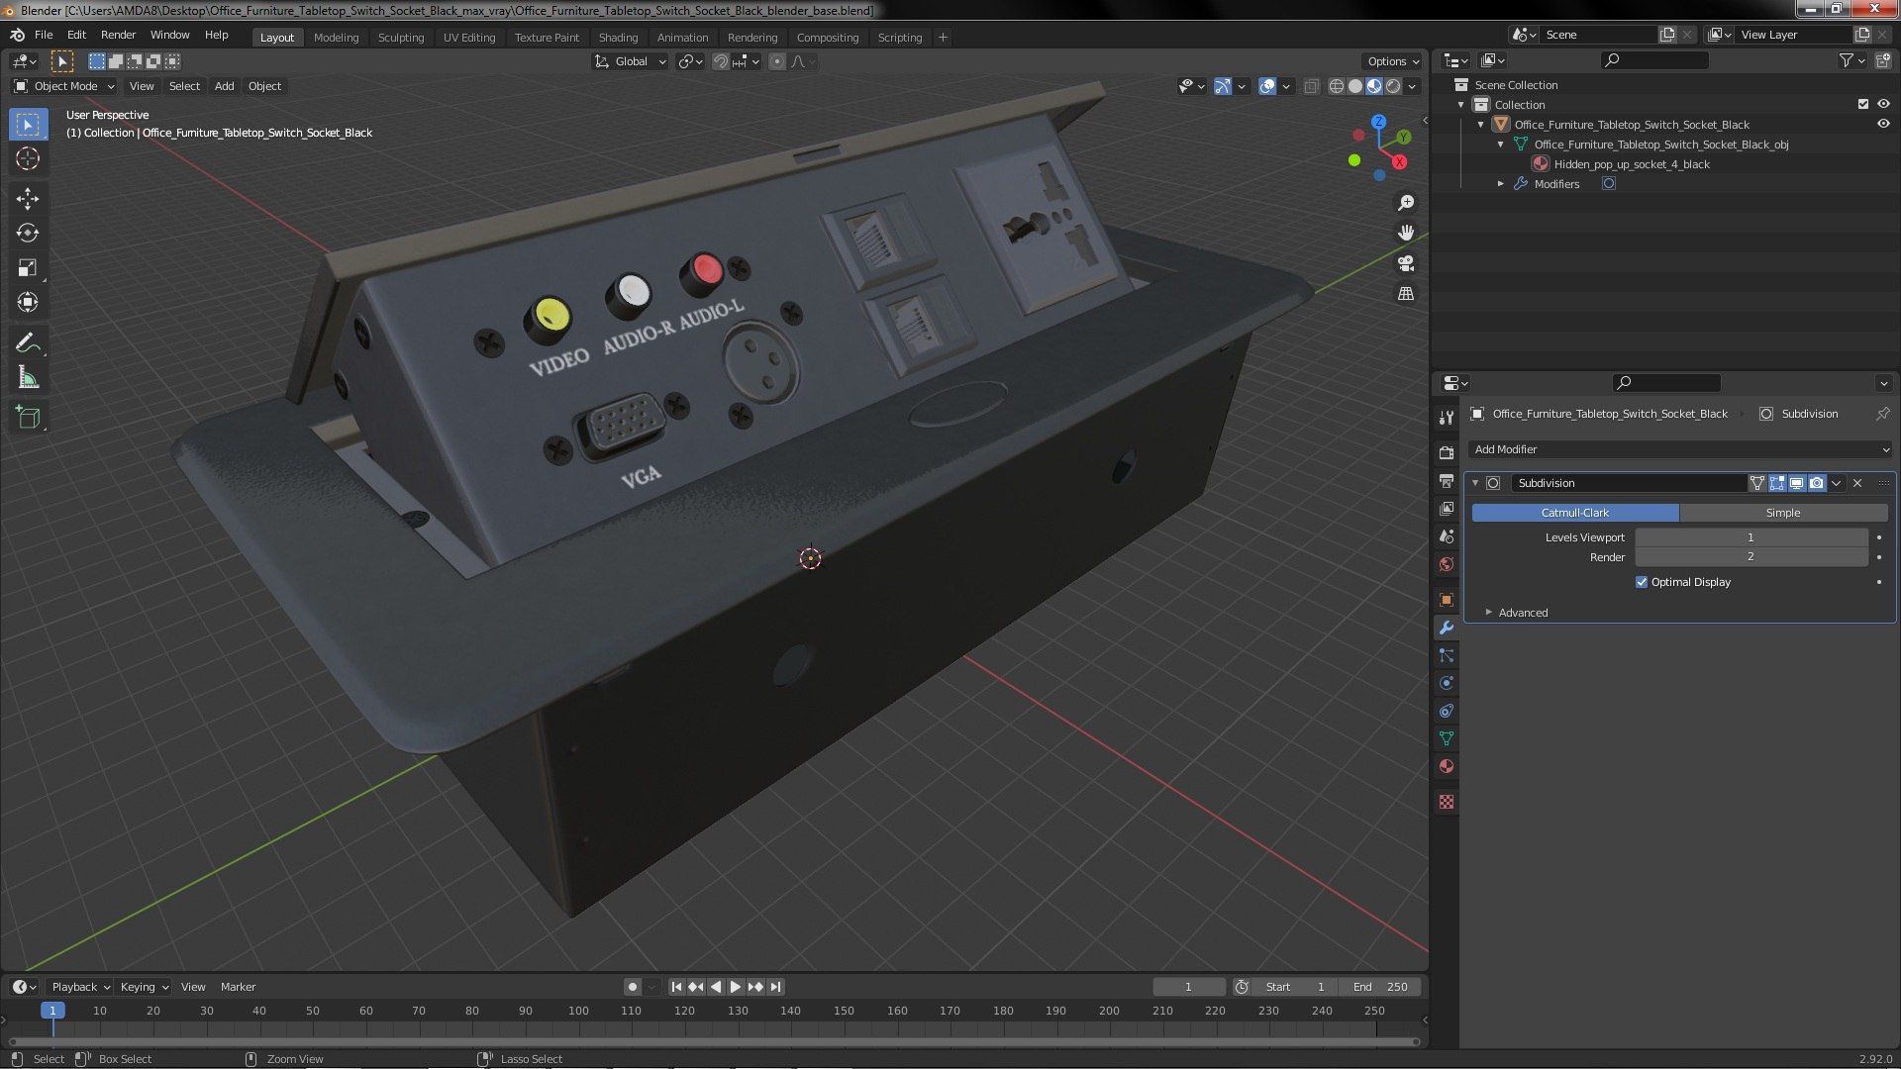Toggle camera view icon in viewport
This screenshot has width=1901, height=1069.
(x=1405, y=263)
